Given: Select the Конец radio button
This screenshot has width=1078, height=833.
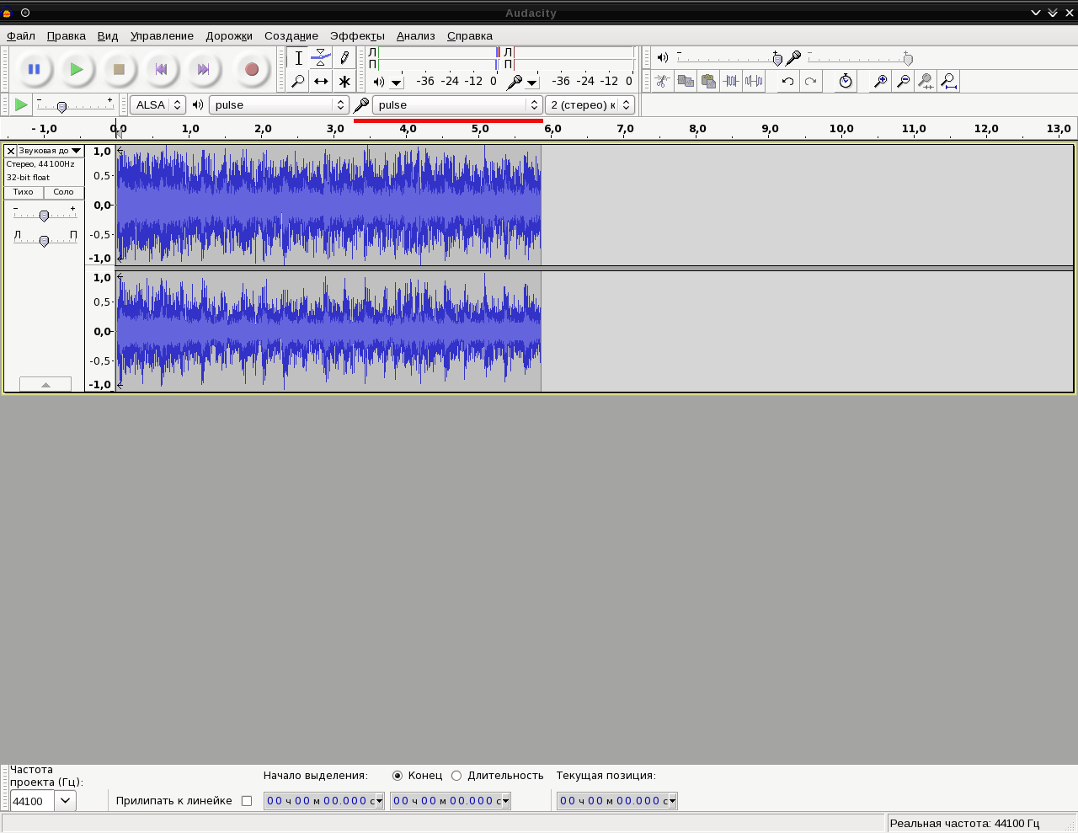Looking at the screenshot, I should coord(398,776).
